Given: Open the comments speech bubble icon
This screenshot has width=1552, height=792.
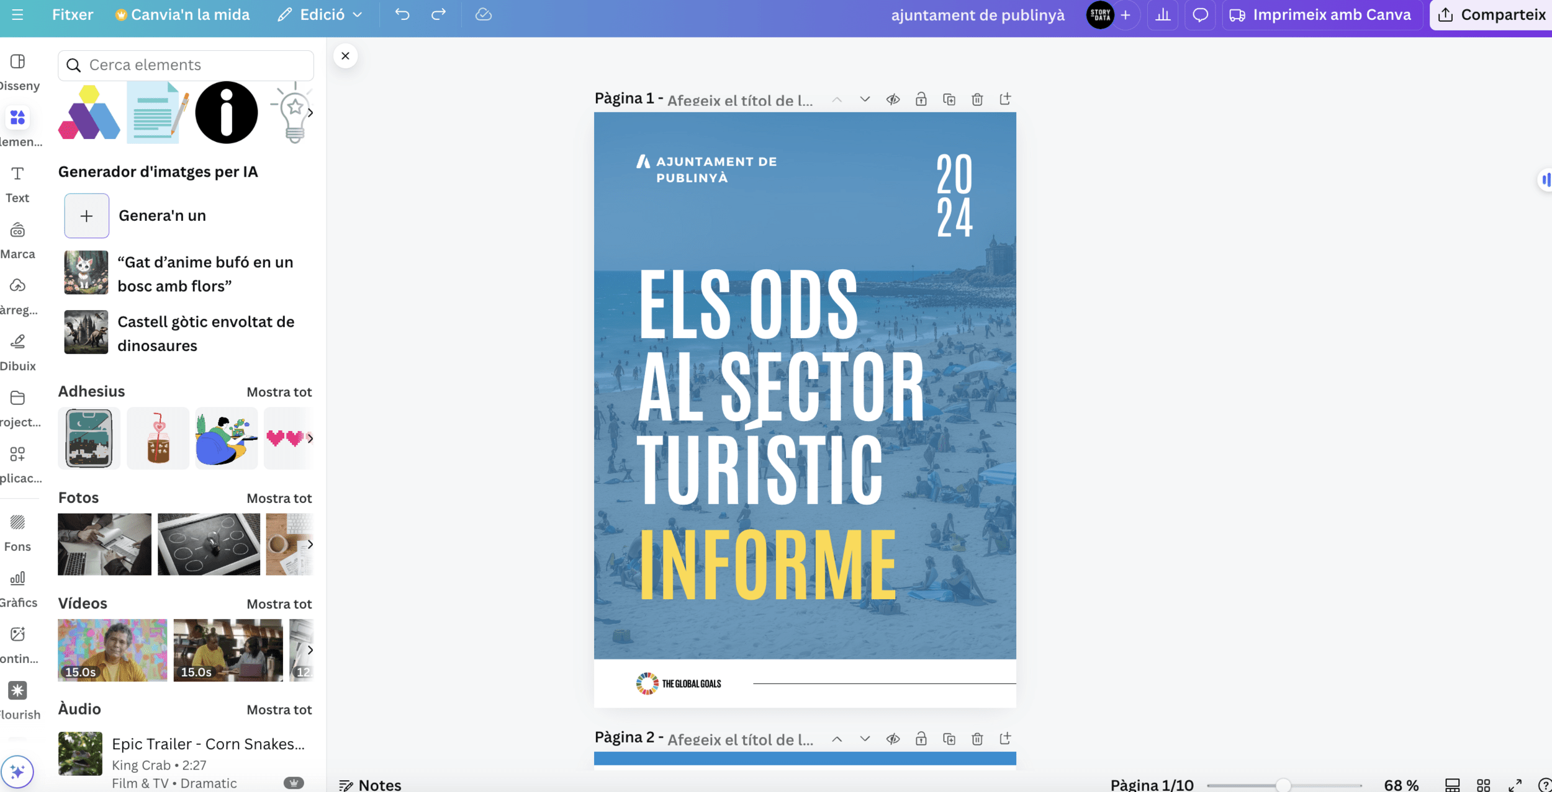Looking at the screenshot, I should (x=1200, y=15).
